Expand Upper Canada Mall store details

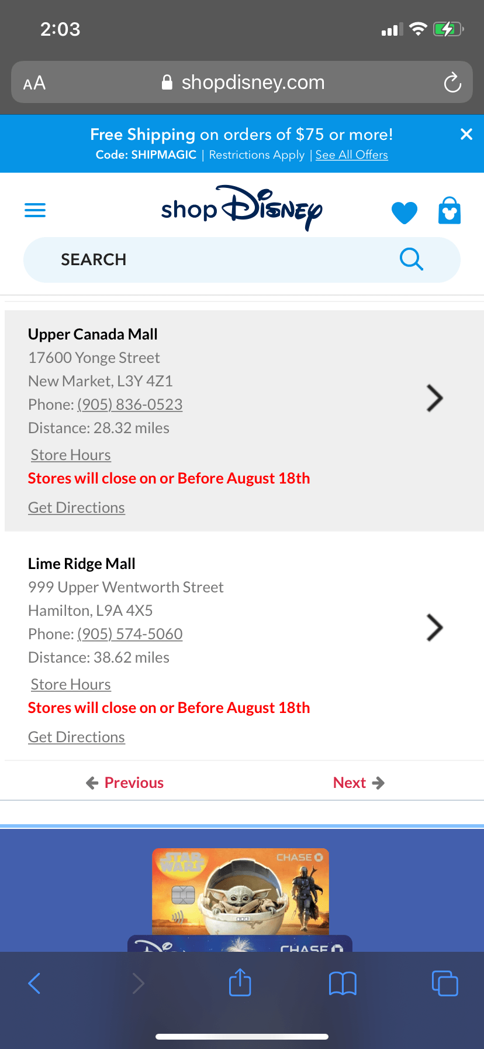(434, 399)
